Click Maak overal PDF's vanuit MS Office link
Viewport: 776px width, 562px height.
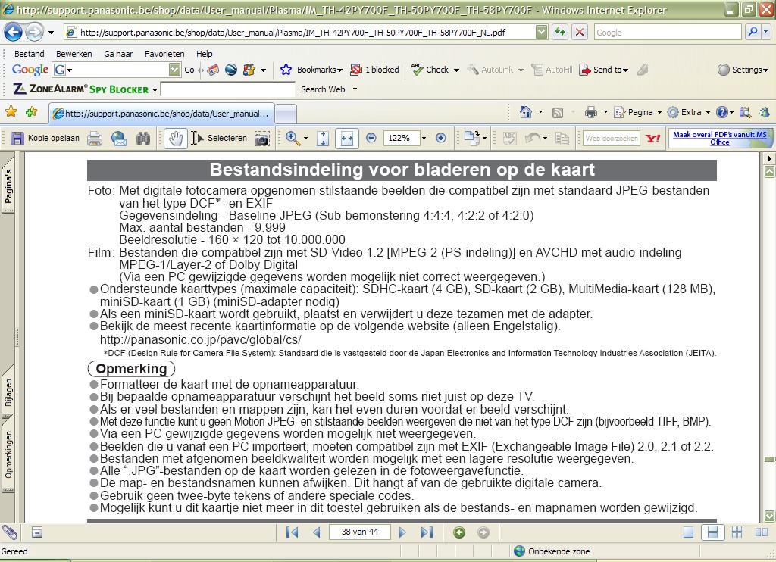(x=720, y=138)
